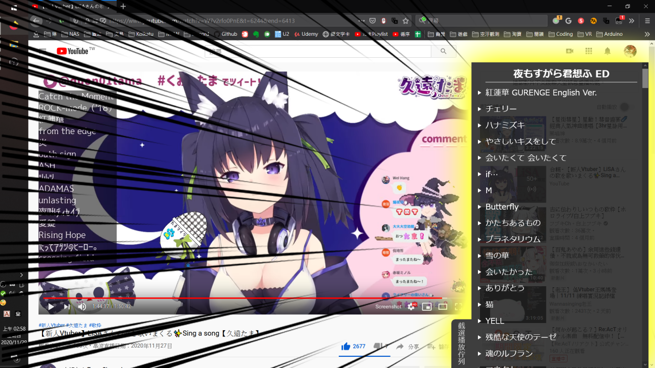Click the #新人Vtuber hashtag link
The image size is (655, 368).
52,325
